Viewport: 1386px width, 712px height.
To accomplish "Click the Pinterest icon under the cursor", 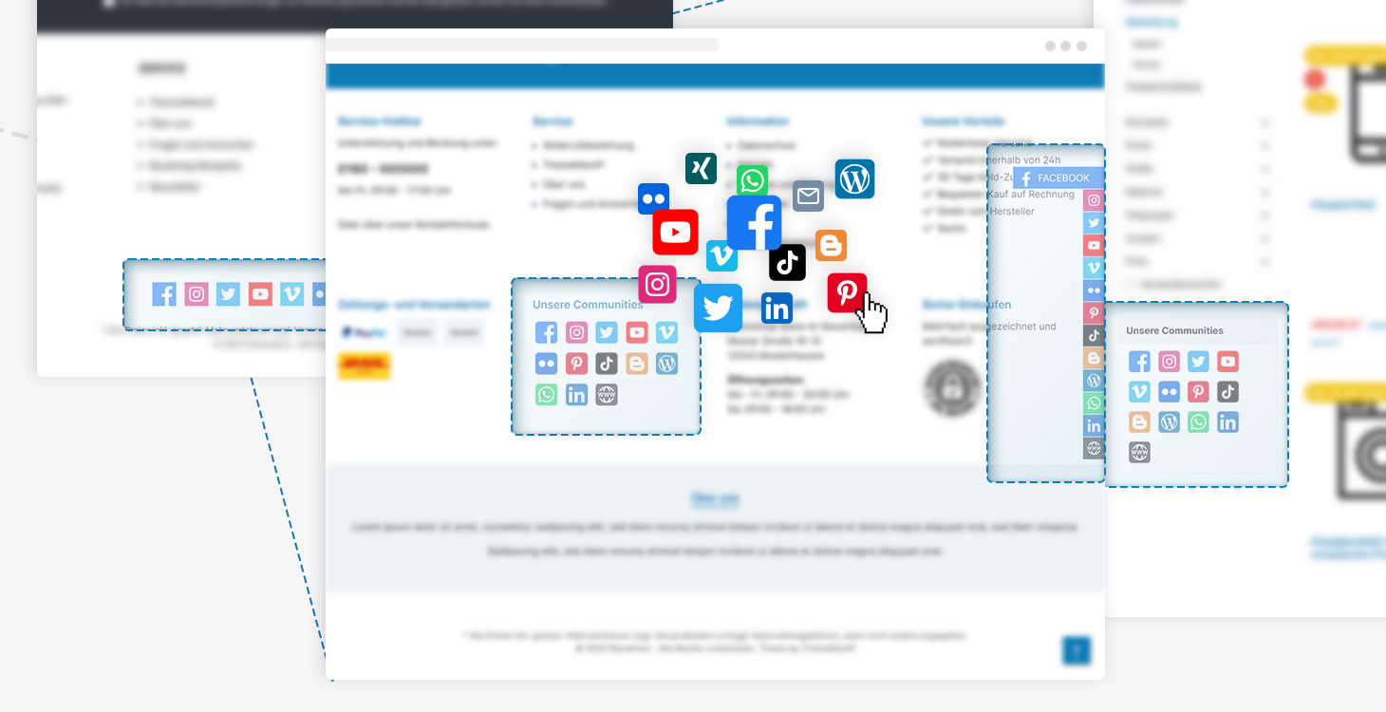I will (847, 292).
